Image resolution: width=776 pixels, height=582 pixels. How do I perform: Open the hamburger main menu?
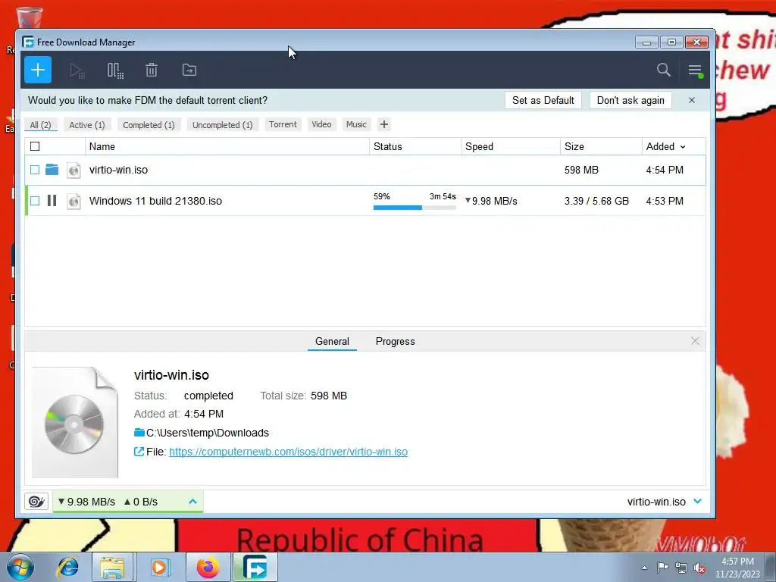click(x=696, y=70)
